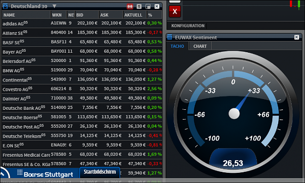Open the Deutschland 30 list dropdown arrow
This screenshot has width=305, height=183.
55,6
